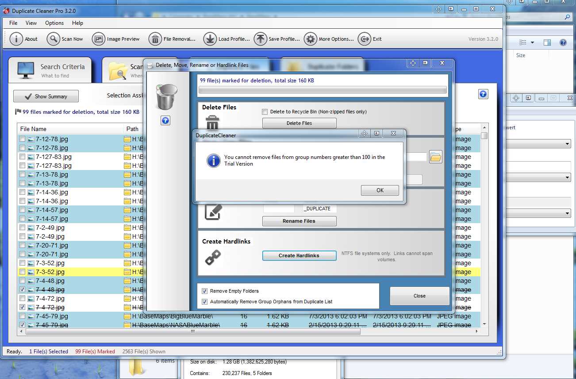Open Image Preview from toolbar
Viewport: 576px width, 379px height.
[99, 39]
